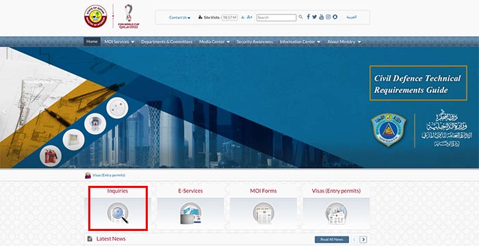Click the Site Visits counter value
Screen dimensions: 479x246
tap(229, 18)
